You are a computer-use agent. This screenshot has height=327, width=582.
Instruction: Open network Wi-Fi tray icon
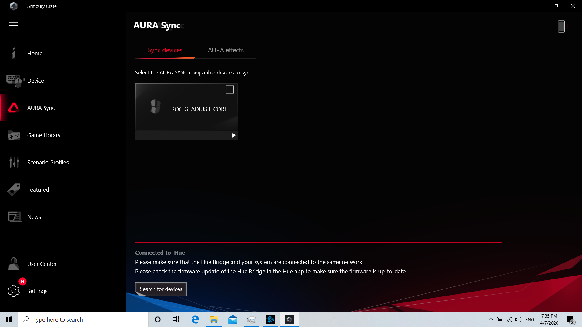coord(510,319)
